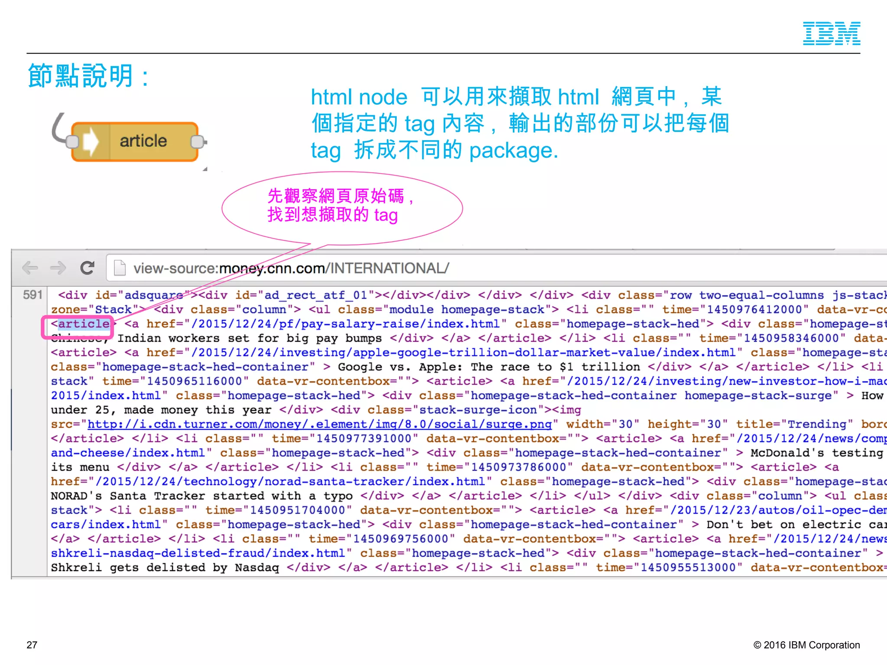Screen dimensions: 887x665
Task: Click line number 591 in source view
Action: 32,295
